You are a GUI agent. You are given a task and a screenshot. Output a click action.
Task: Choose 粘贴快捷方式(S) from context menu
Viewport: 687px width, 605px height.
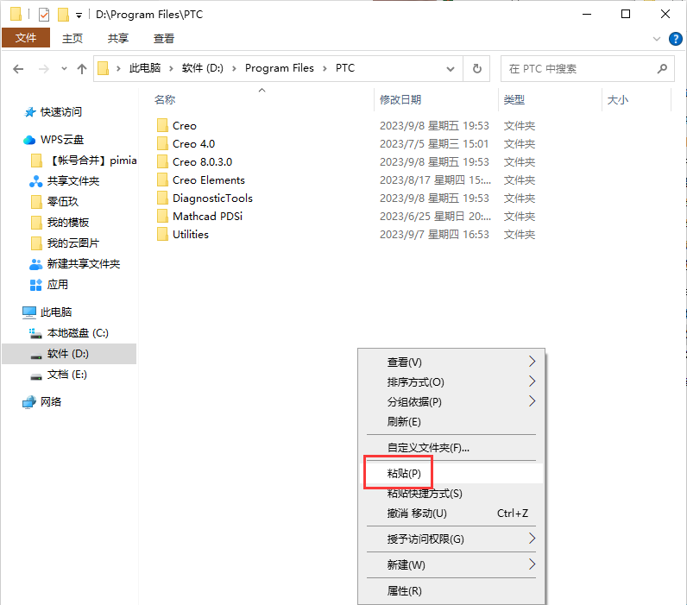coord(451,494)
